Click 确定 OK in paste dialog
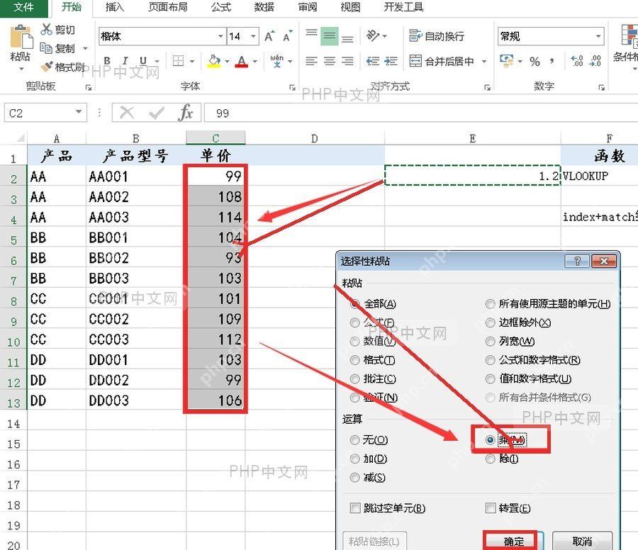Screen dimensions: 638x550 513,541
